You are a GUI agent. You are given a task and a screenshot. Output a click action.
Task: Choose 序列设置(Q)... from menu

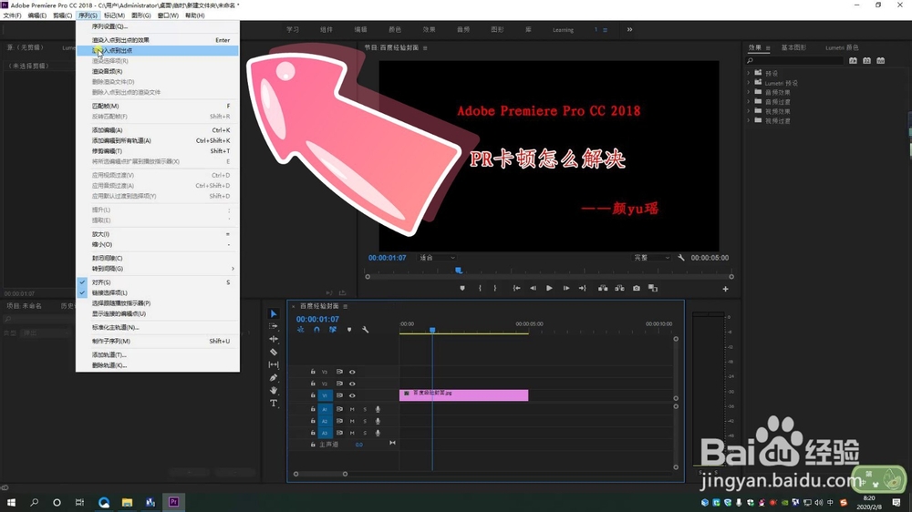pos(158,26)
